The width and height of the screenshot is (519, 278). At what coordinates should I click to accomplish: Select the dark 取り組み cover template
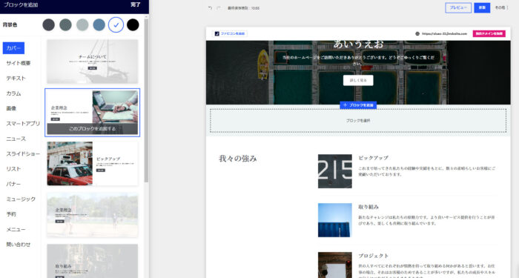point(93,261)
